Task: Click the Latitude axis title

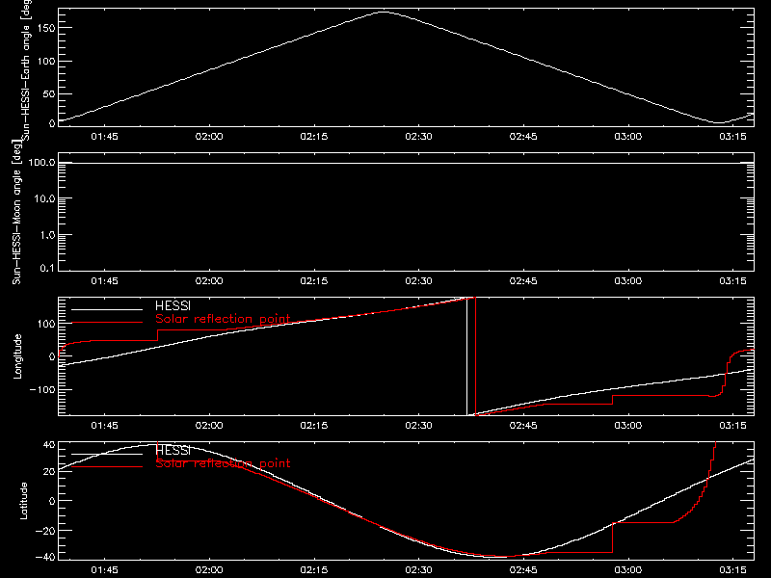Action: tap(23, 501)
